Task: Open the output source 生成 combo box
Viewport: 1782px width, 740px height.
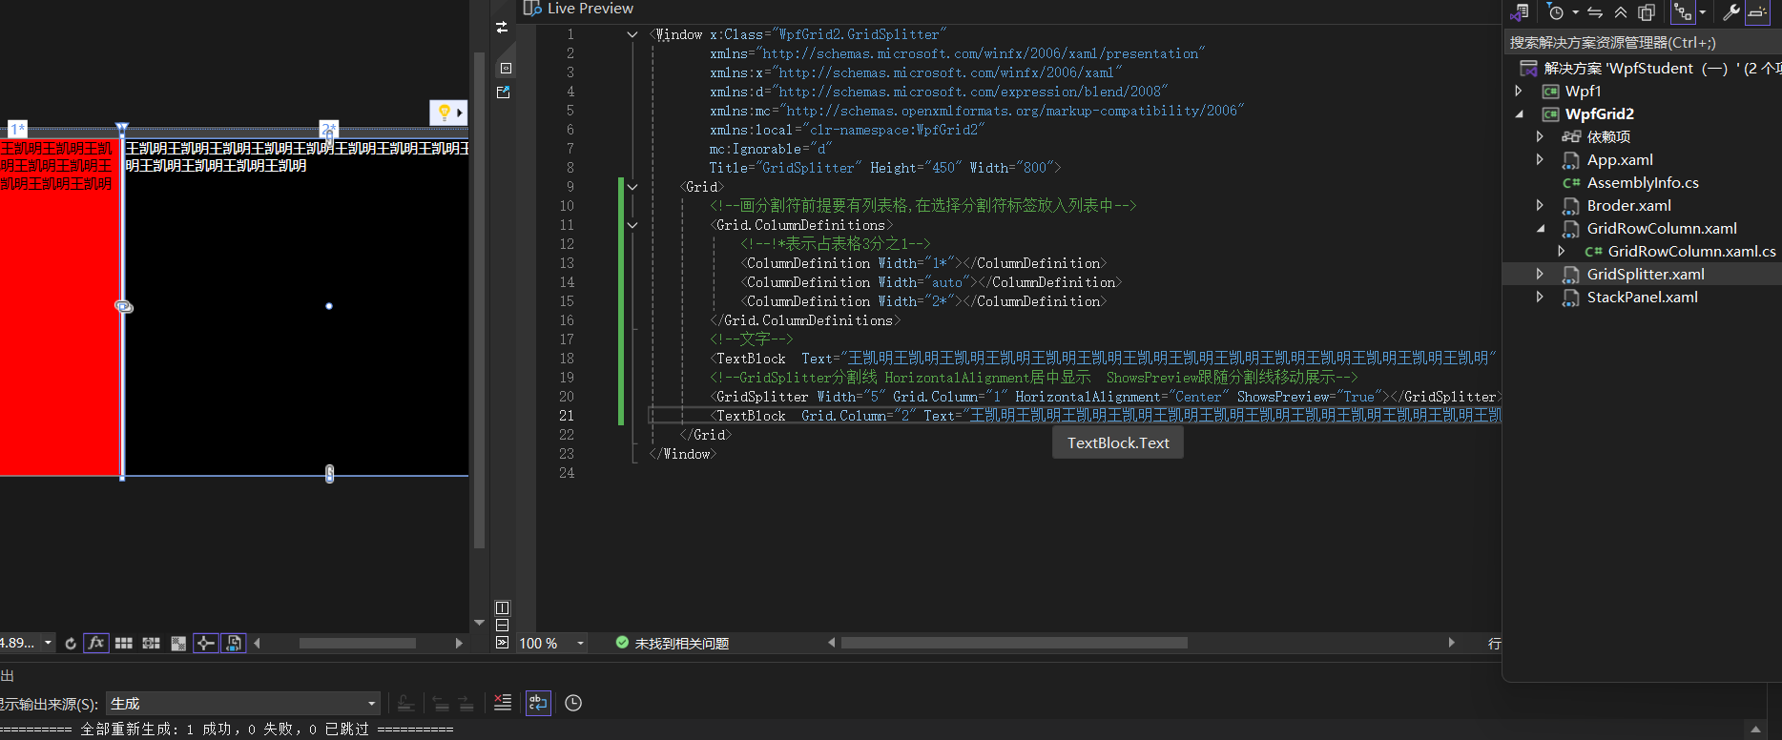Action: point(243,704)
